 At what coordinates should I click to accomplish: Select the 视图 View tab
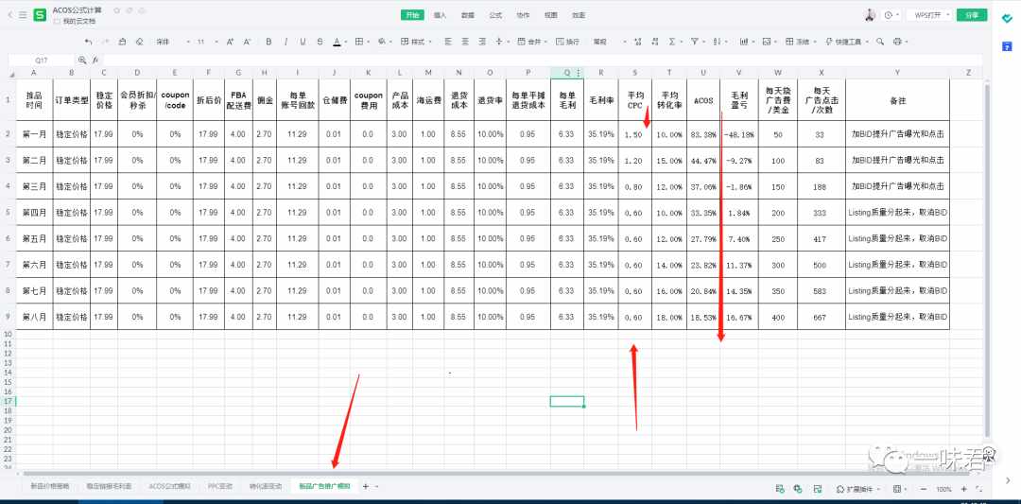tap(551, 15)
